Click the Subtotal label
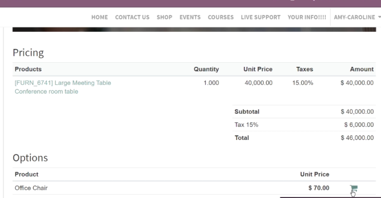The width and height of the screenshot is (381, 198). click(247, 112)
